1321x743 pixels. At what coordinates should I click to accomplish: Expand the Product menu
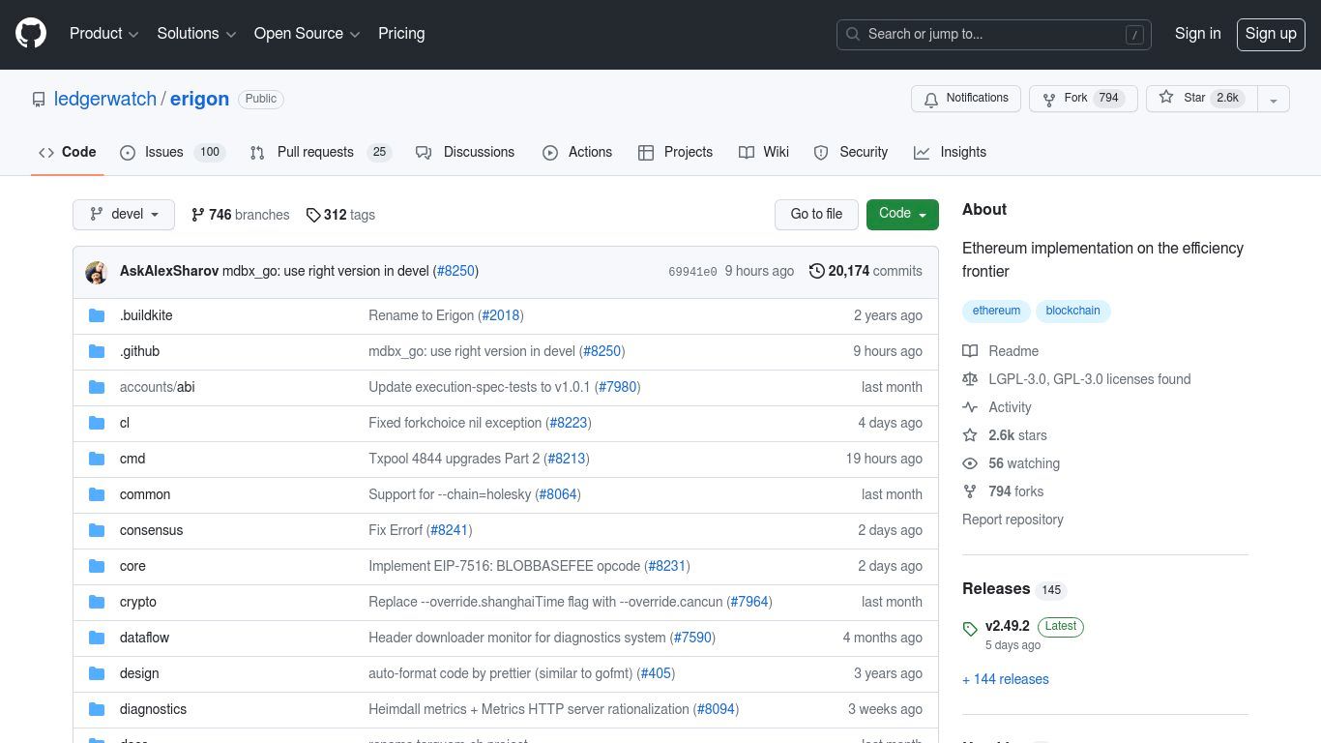[104, 34]
